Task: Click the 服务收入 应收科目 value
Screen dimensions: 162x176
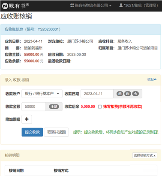Action: 125,41
